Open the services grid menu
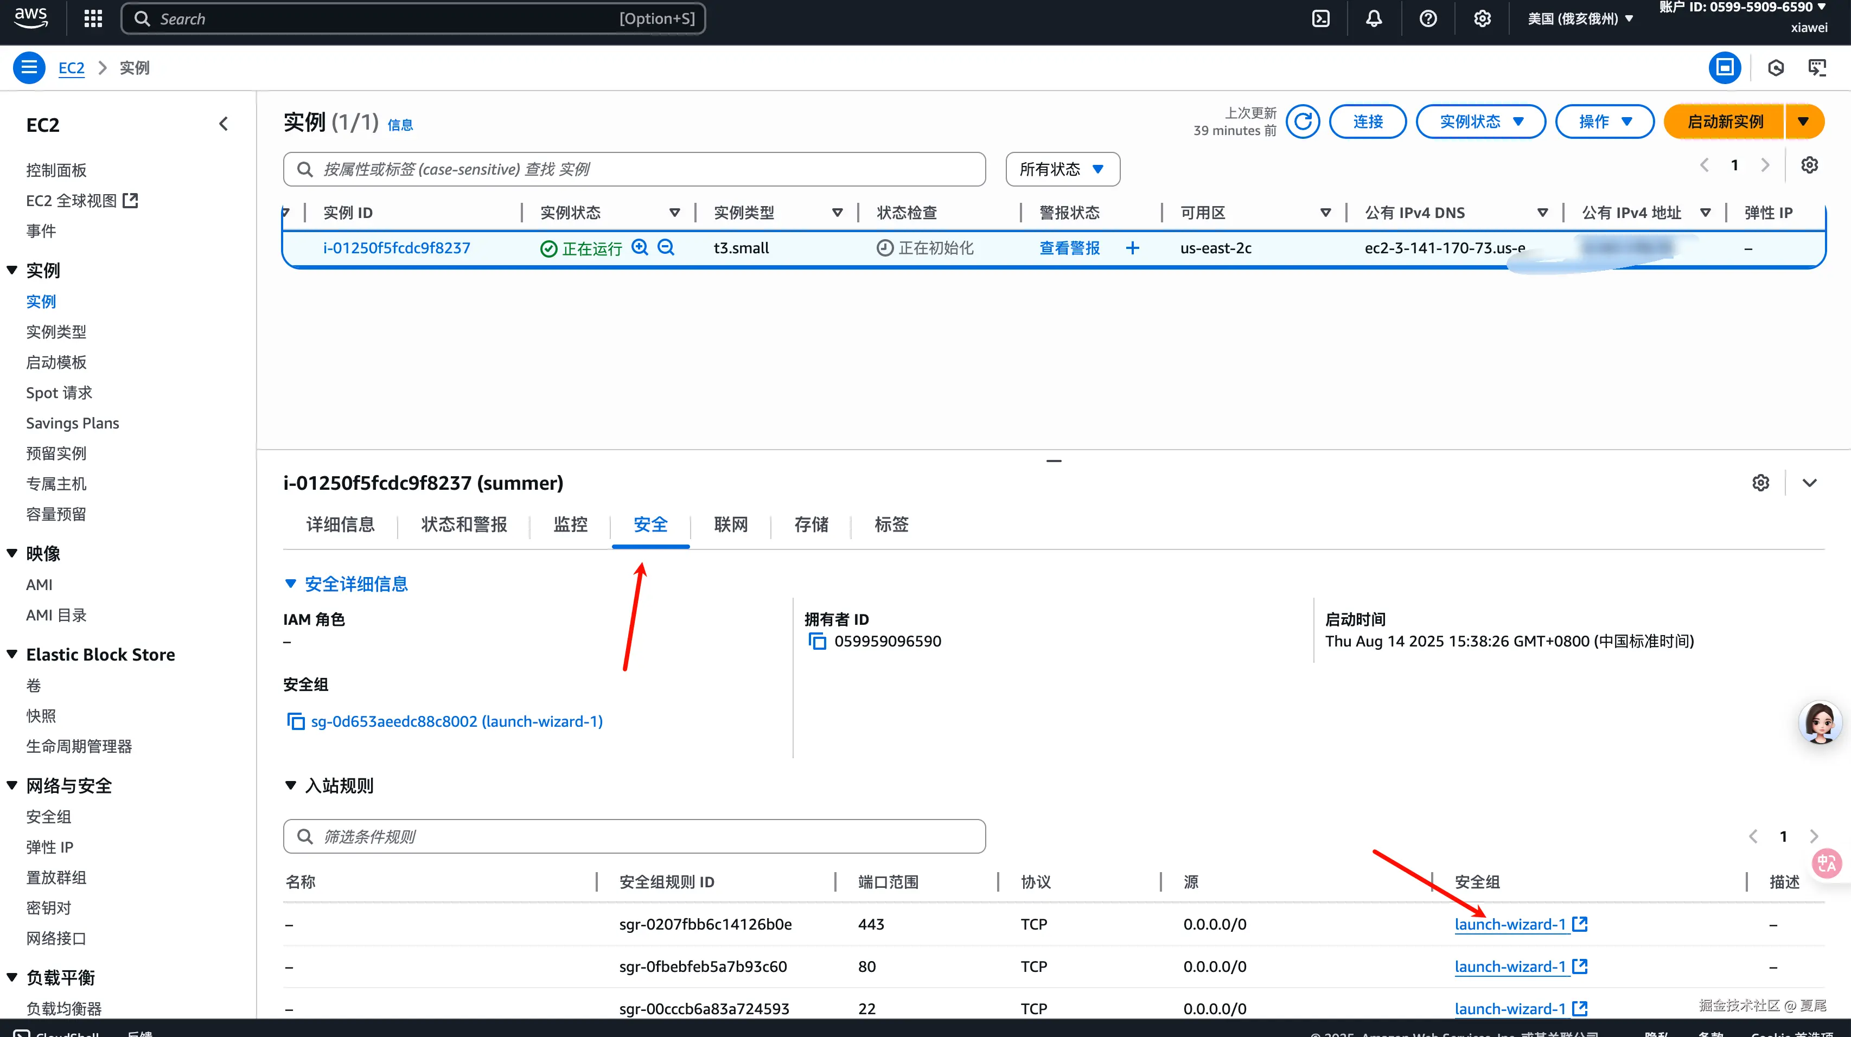Image resolution: width=1851 pixels, height=1037 pixels. tap(93, 18)
